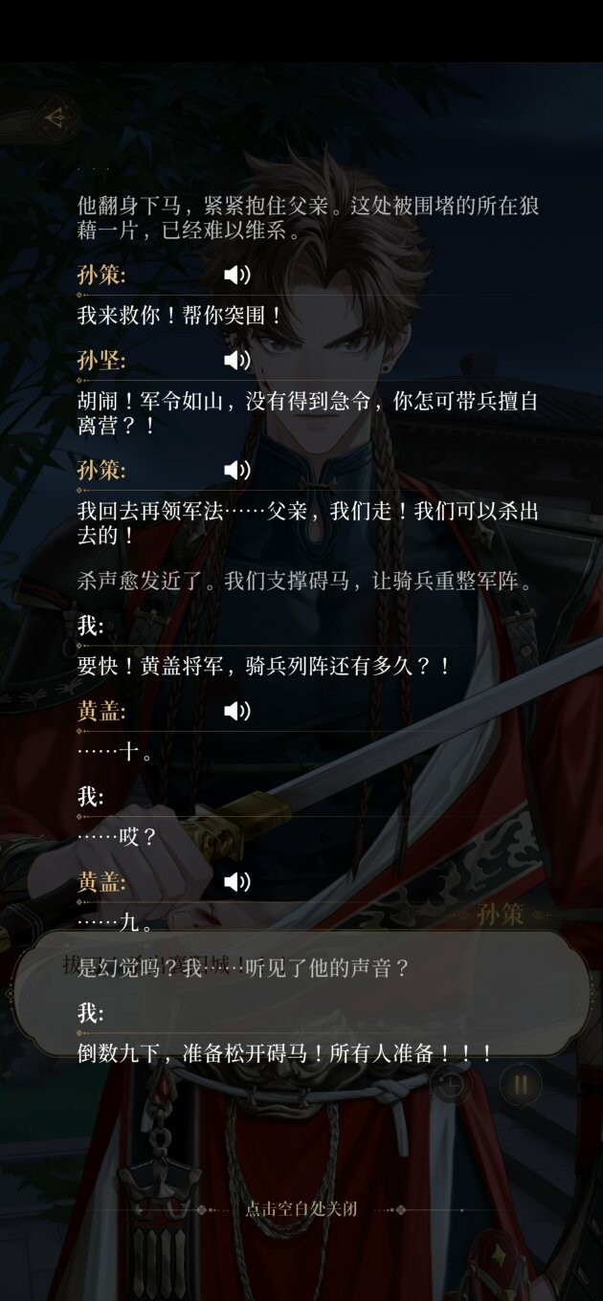
Task: Tap "点击空白处关闭" hint to close log
Action: coord(301,1208)
